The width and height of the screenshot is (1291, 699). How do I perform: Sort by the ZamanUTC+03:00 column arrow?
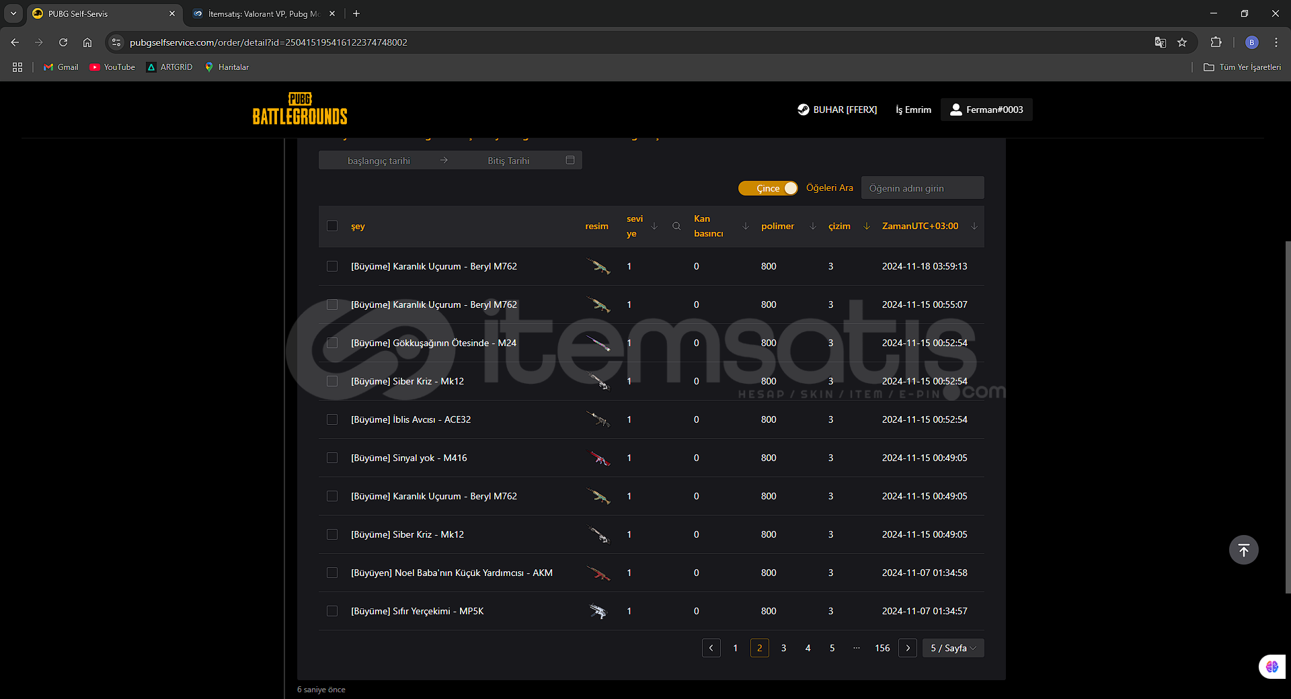pos(974,226)
